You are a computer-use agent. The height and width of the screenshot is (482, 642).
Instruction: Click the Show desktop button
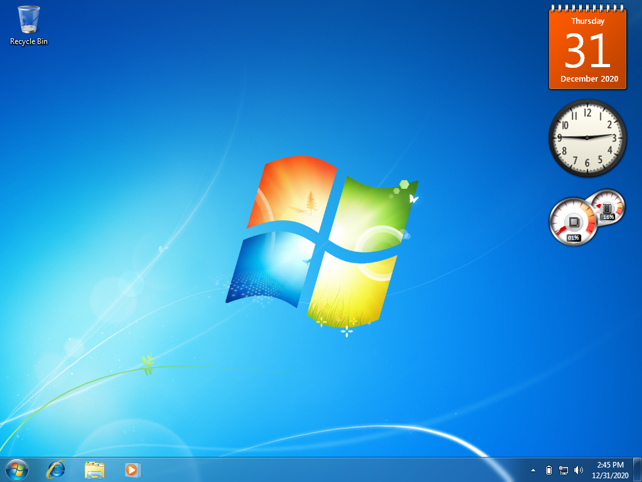[x=638, y=469]
